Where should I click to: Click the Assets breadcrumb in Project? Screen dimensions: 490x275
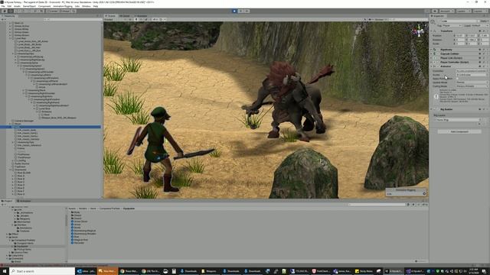point(72,209)
